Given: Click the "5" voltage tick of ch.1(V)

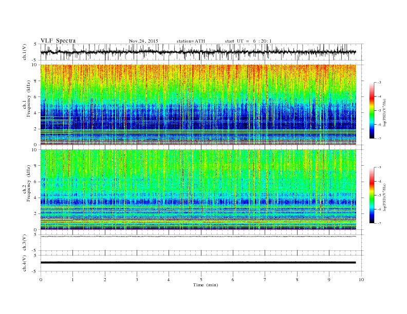Looking at the screenshot, I should pyautogui.click(x=35, y=44).
